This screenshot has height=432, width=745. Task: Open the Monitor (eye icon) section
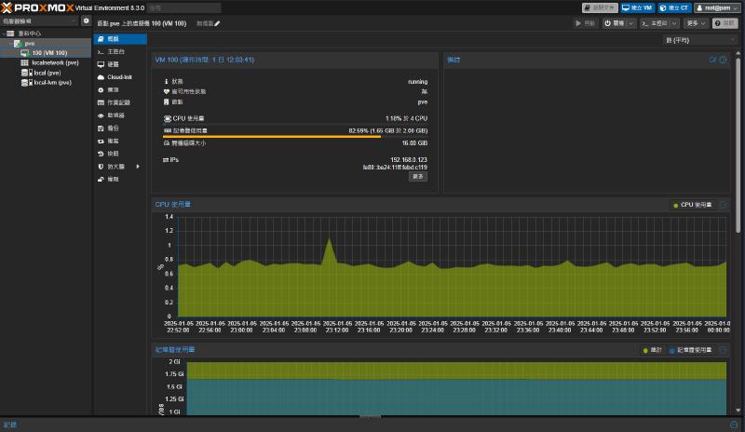coord(120,115)
